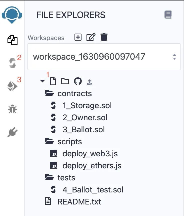The image size is (184, 216).
Task: Collapse the scripts folder
Action: pos(63,142)
